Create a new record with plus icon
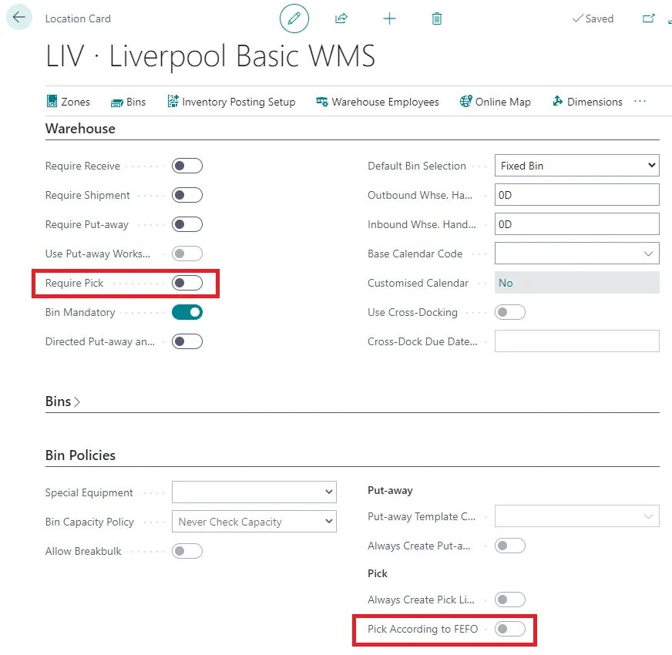This screenshot has width=672, height=655. coord(389,18)
